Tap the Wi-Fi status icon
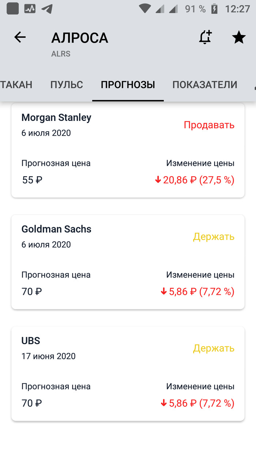Image resolution: width=256 pixels, height=456 pixels. (x=146, y=9)
